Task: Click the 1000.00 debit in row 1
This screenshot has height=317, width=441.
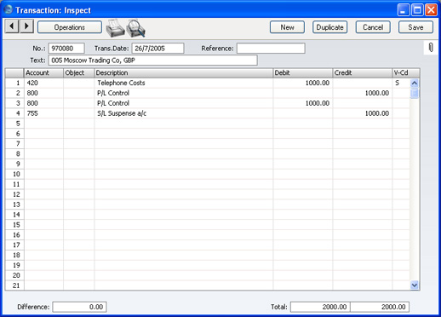Action: pos(302,83)
